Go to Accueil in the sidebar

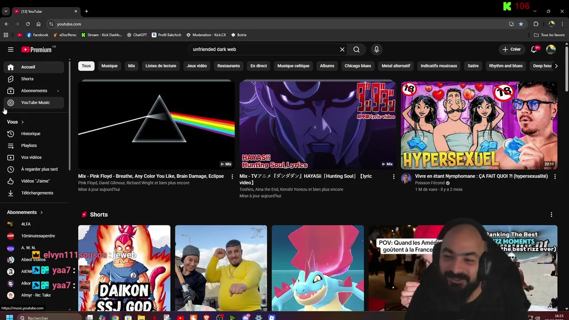coord(34,67)
